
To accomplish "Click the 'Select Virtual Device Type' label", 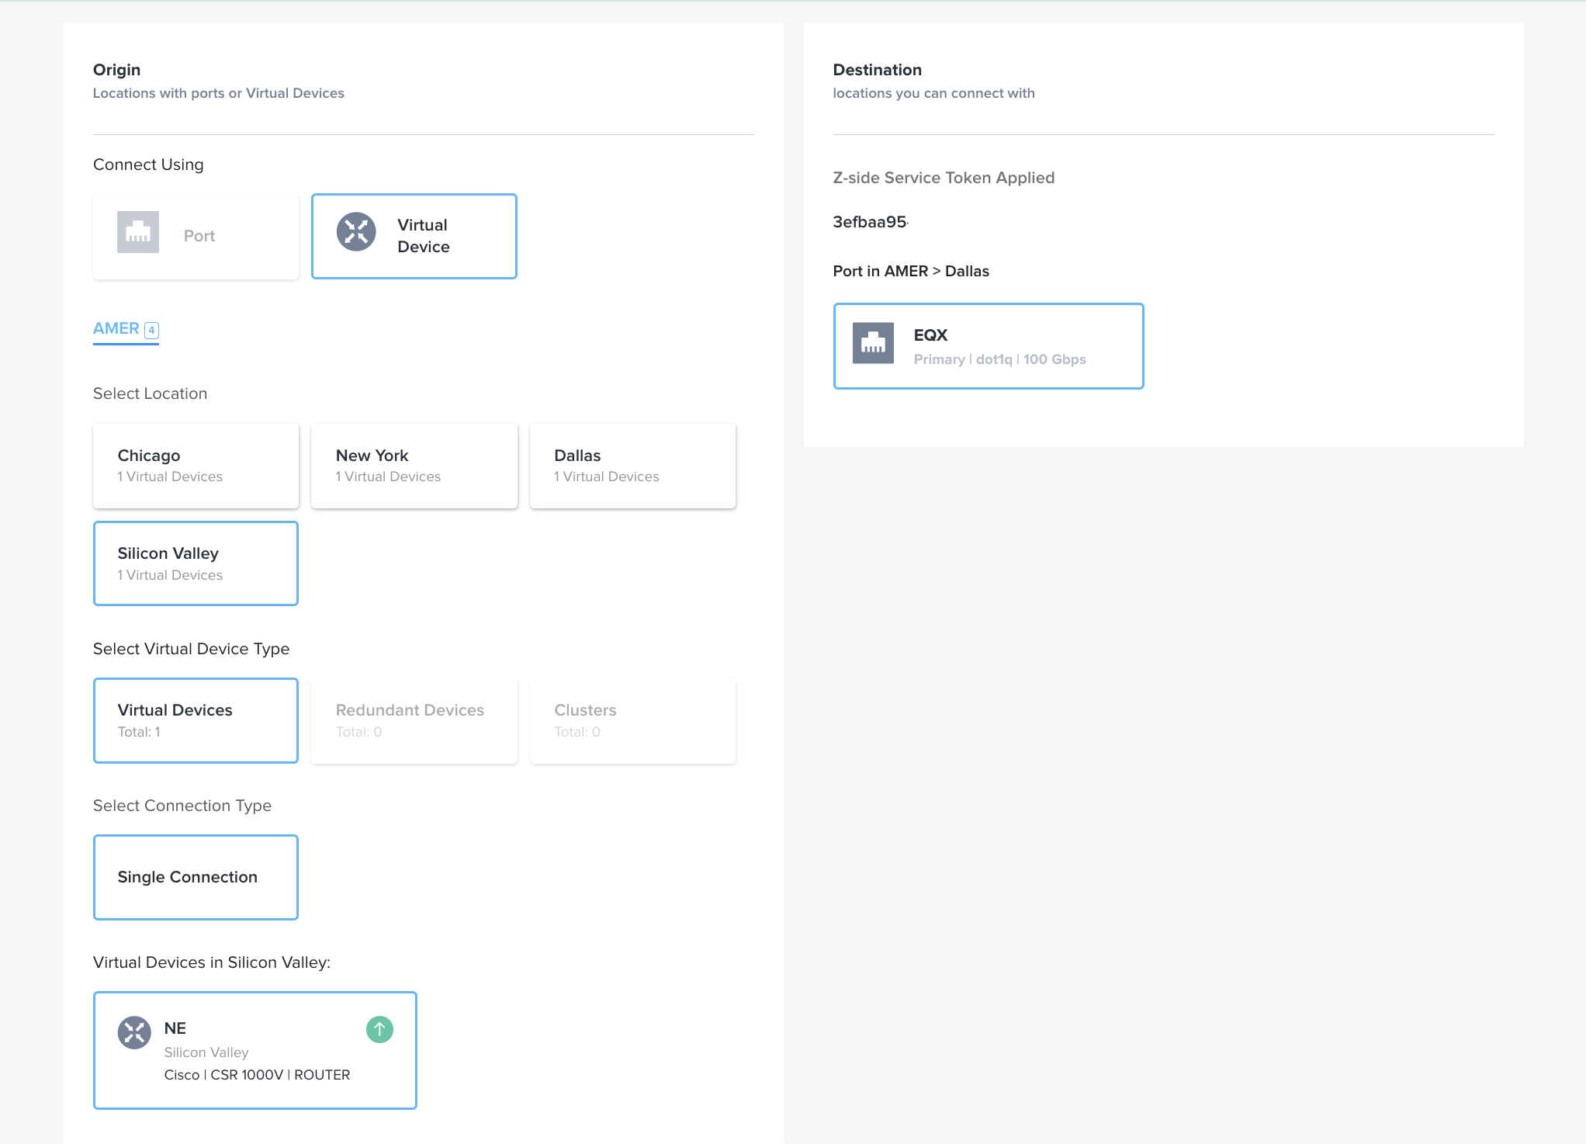I will (191, 649).
